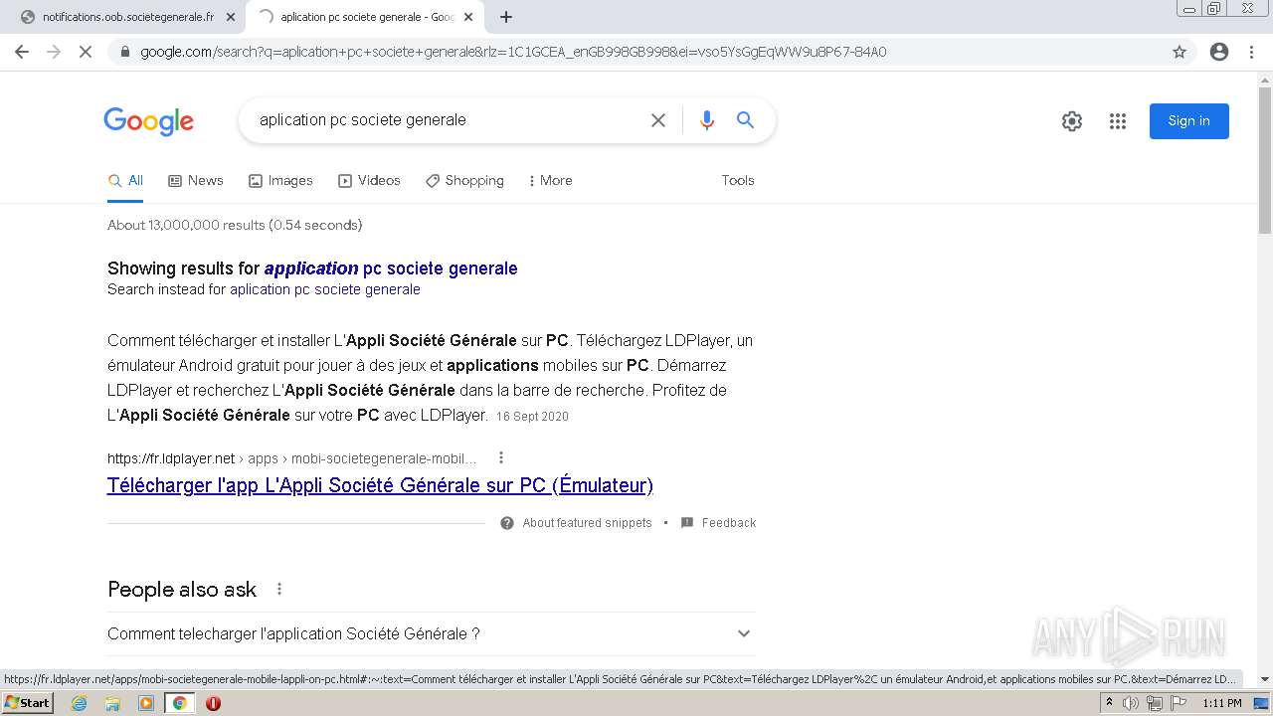Click the Google logo
This screenshot has height=716, width=1273.
pyautogui.click(x=148, y=121)
